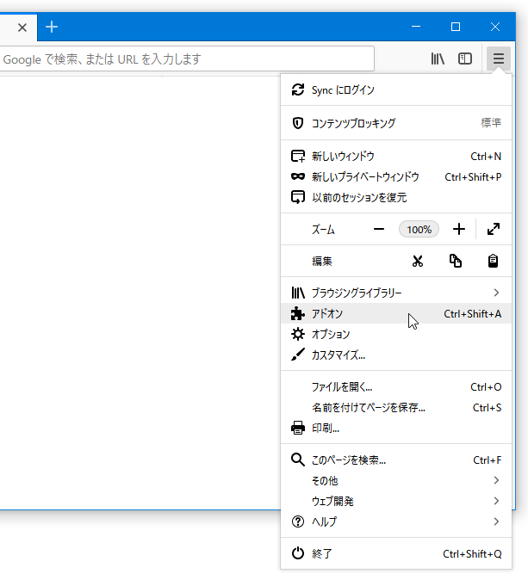Click the アドオン puzzle piece icon
The height and width of the screenshot is (580, 528).
298,313
